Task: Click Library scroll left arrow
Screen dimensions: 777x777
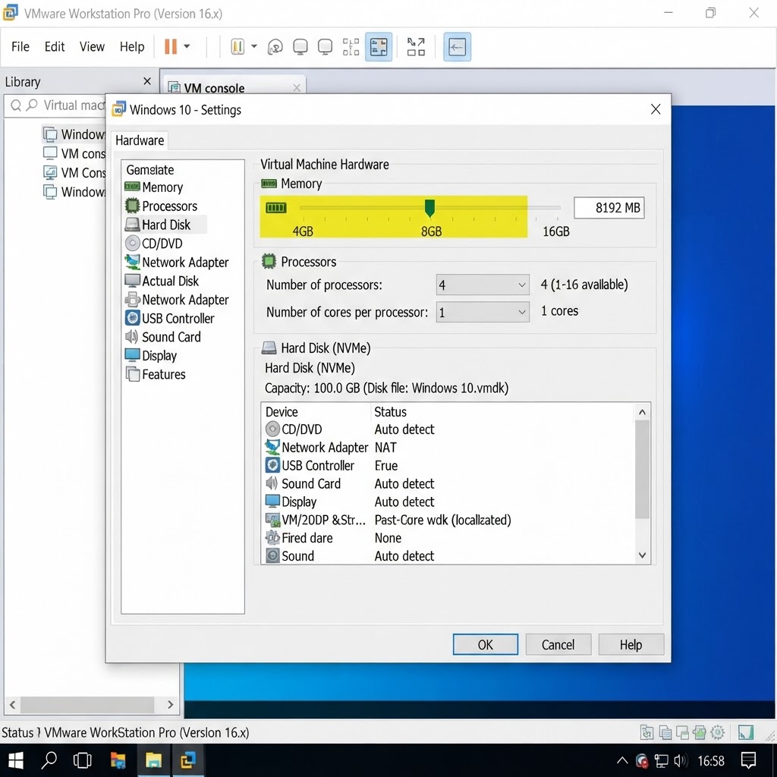Action: point(12,705)
